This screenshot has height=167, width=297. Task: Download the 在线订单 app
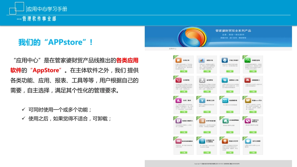(x=184, y=71)
